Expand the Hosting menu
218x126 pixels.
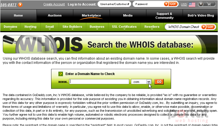(30, 27)
